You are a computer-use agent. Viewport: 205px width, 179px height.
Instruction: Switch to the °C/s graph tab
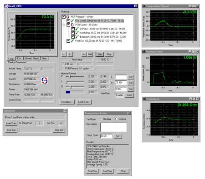[19, 59]
